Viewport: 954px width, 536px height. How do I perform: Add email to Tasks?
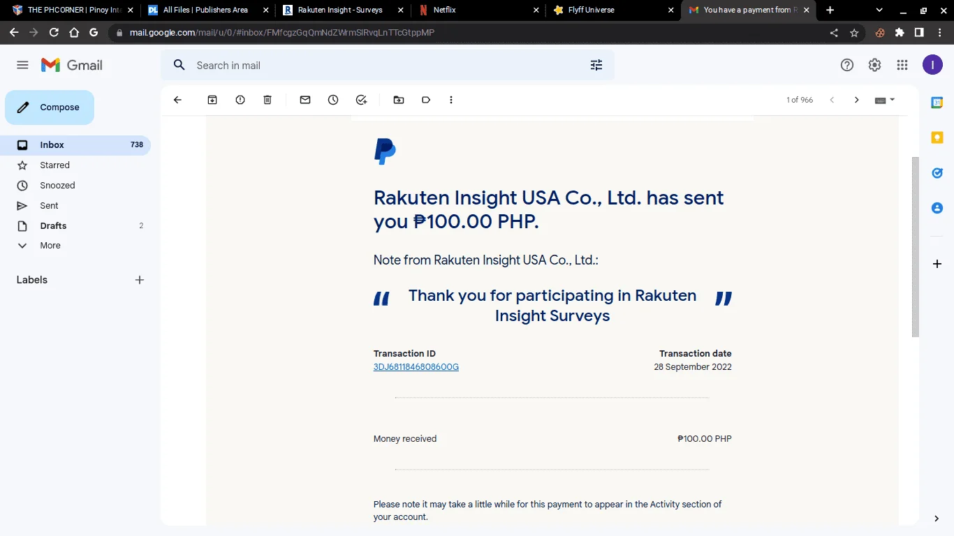tap(361, 100)
